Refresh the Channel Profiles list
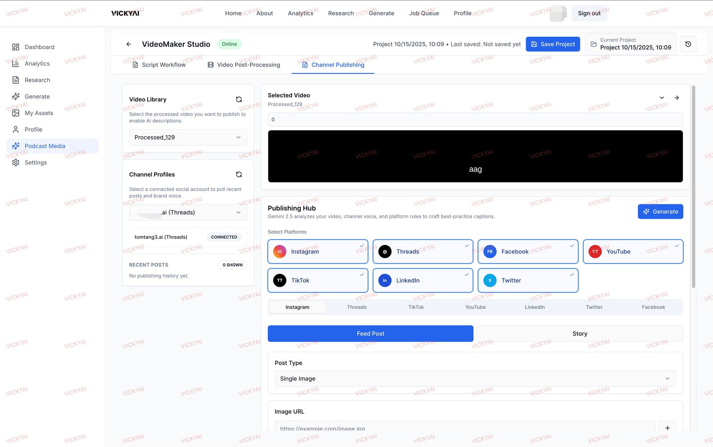The width and height of the screenshot is (713, 447). pos(239,175)
